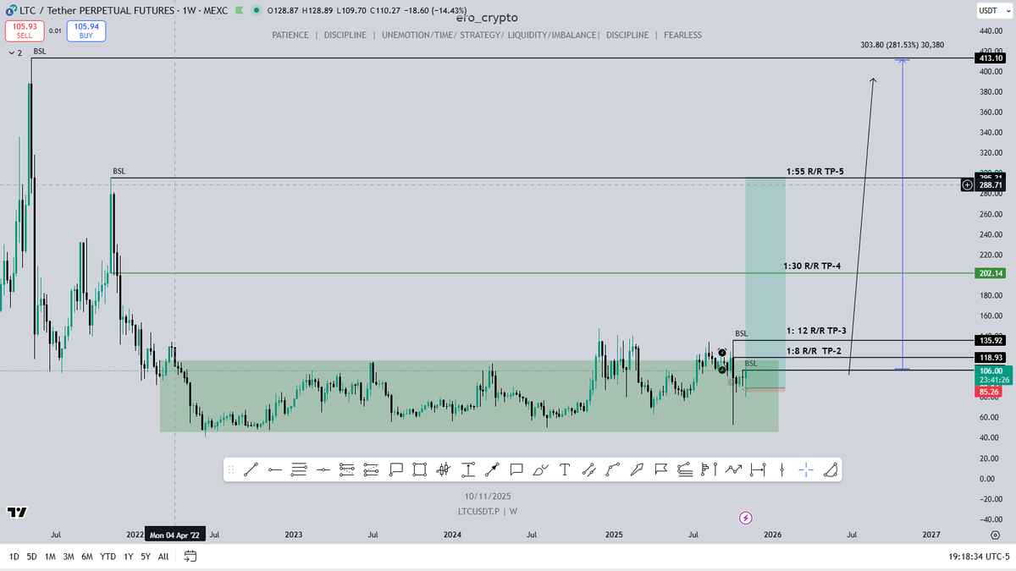Viewport: 1016px width, 571px height.
Task: Set chart range to 1M
Action: [x=51, y=557]
